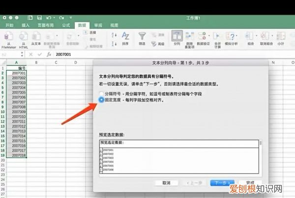Expand the 组合 group dropdown arrow
295x198 pixels.
point(257,35)
